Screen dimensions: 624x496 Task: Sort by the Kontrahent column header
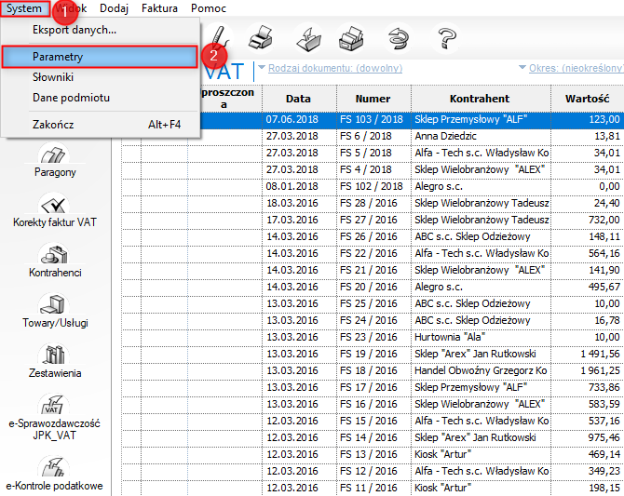point(480,99)
